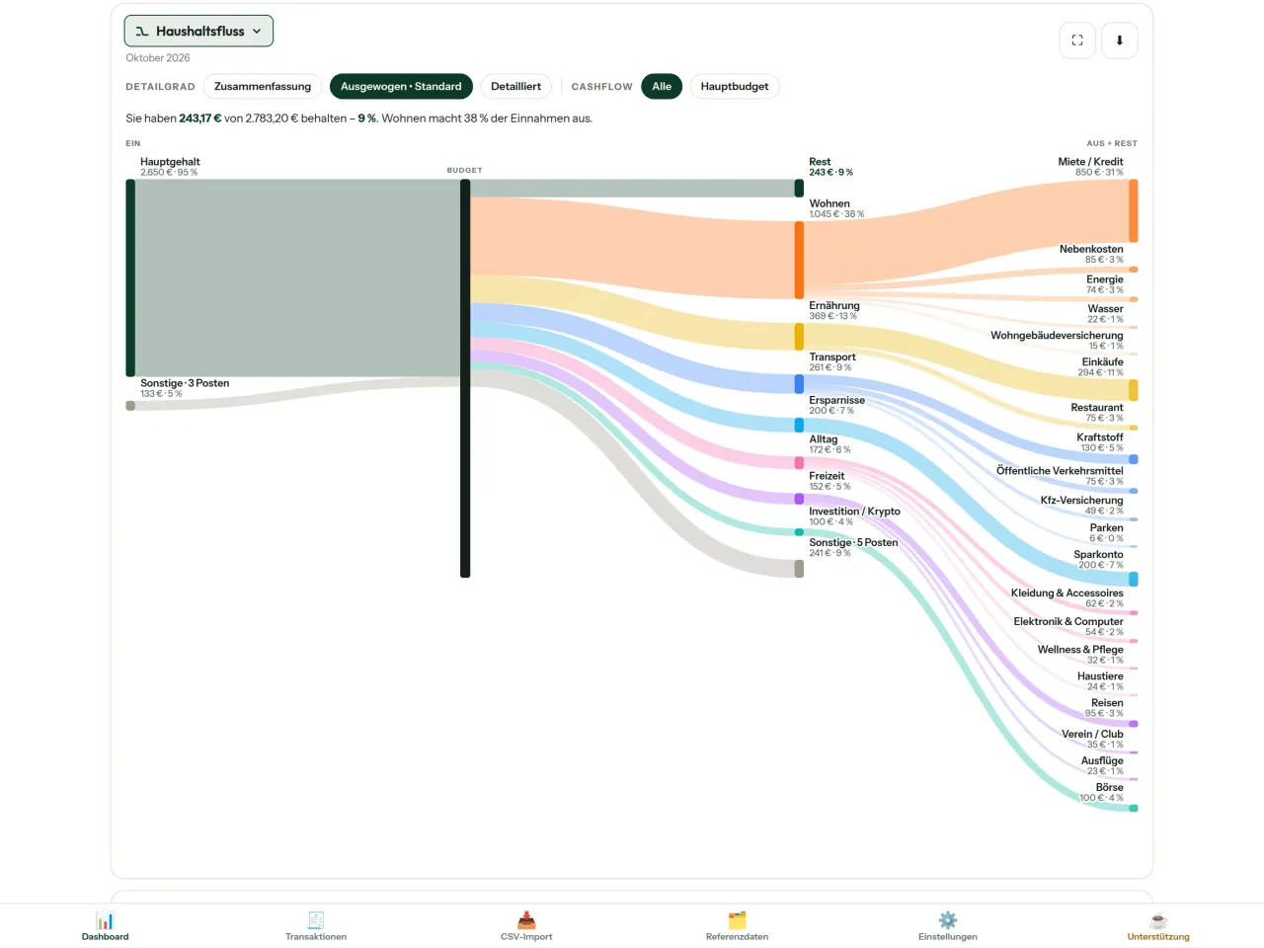This screenshot has height=948, width=1264.
Task: Open Unterstützung coffee cup icon
Action: click(1158, 920)
